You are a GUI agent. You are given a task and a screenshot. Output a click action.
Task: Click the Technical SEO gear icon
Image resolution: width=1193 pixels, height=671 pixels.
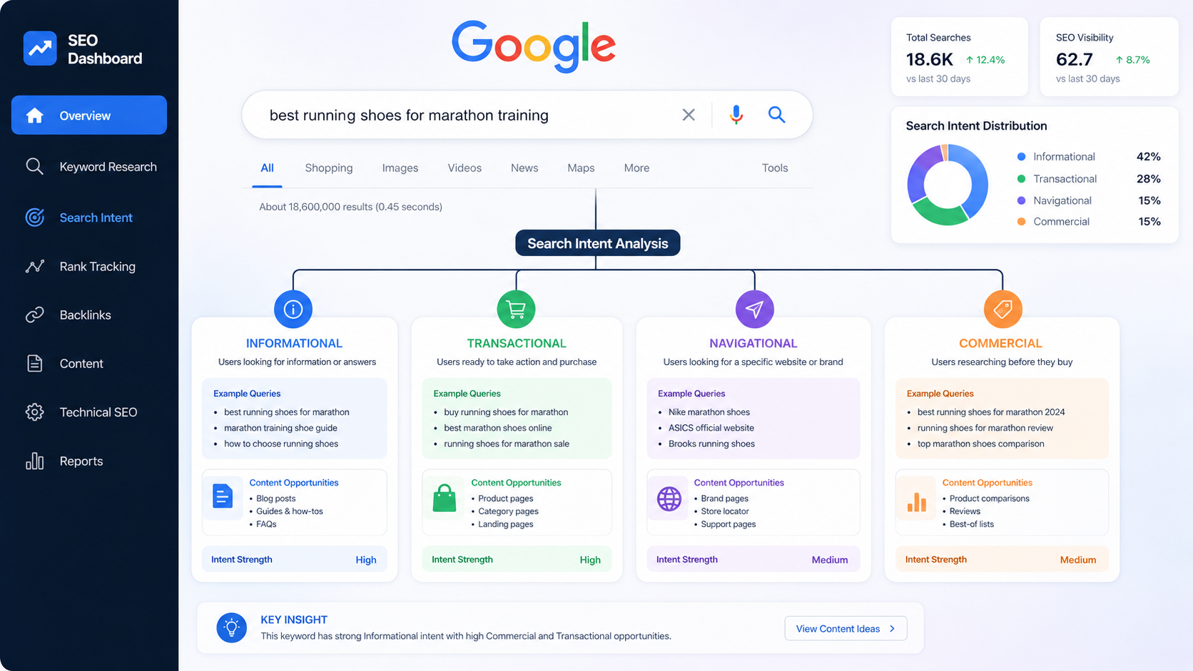pos(34,412)
